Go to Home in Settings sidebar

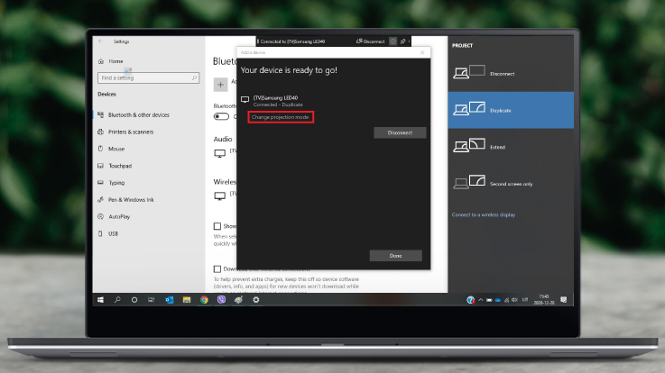(x=115, y=61)
